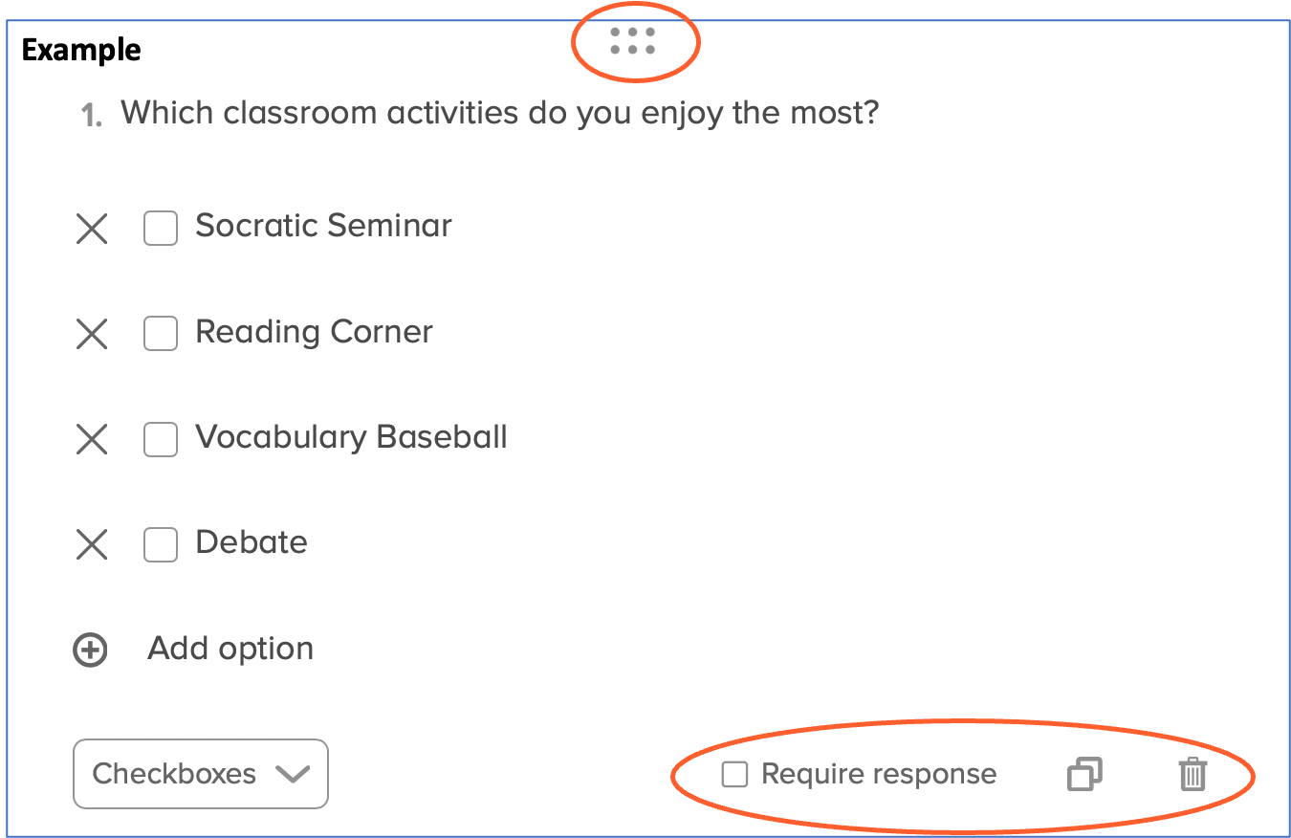The width and height of the screenshot is (1291, 838).
Task: Remove the Vocabulary Baseball option
Action: 92,439
